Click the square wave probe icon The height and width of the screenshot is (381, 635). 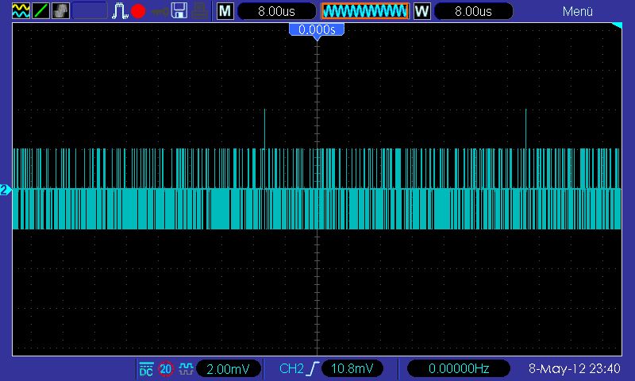186,369
